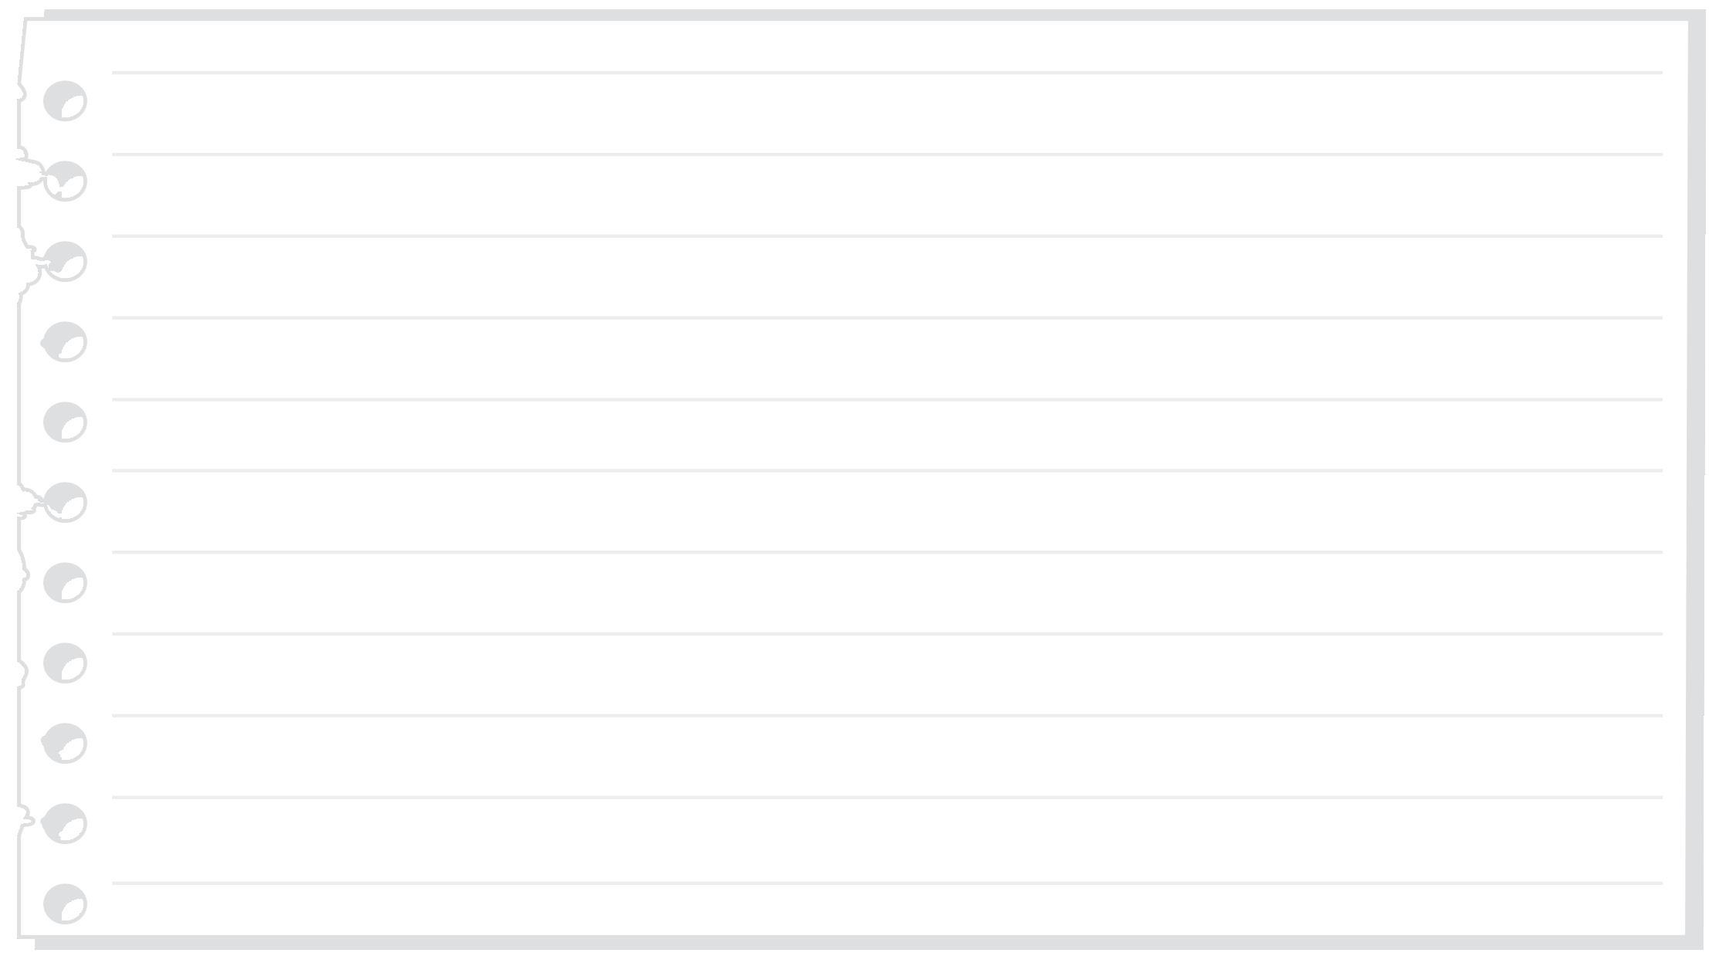Click the third punch hole from the bottom
Viewport: 1709px width, 956px height.
tap(64, 744)
